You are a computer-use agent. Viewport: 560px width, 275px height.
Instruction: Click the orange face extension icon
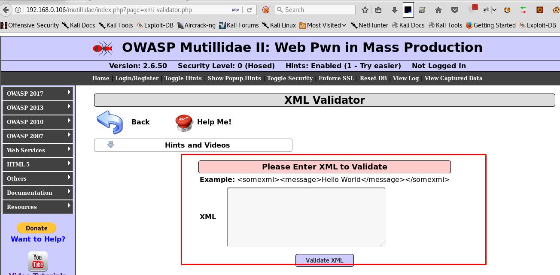pyautogui.click(x=507, y=9)
